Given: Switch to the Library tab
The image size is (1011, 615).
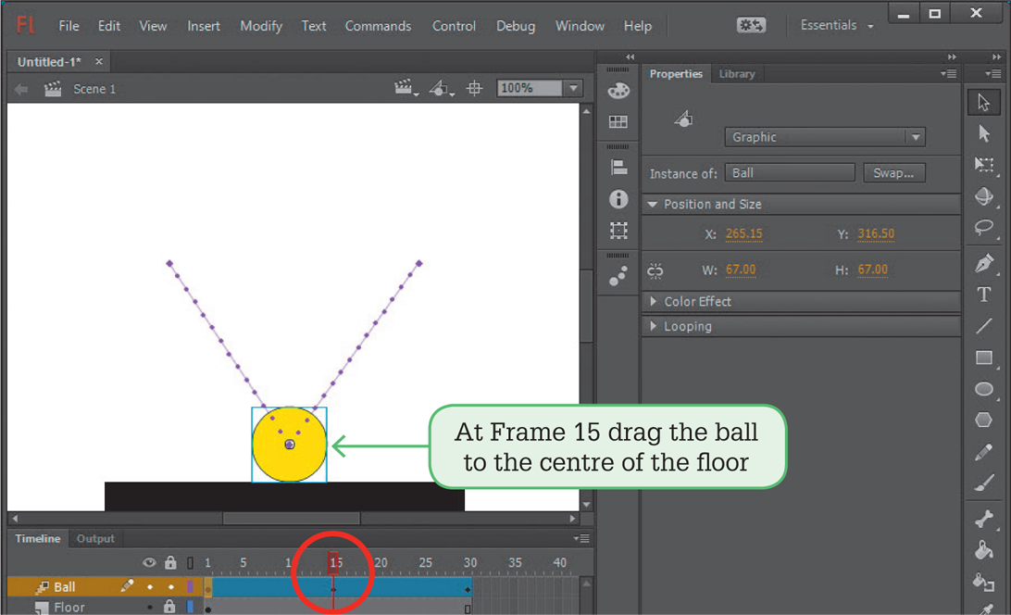Looking at the screenshot, I should click(x=737, y=73).
